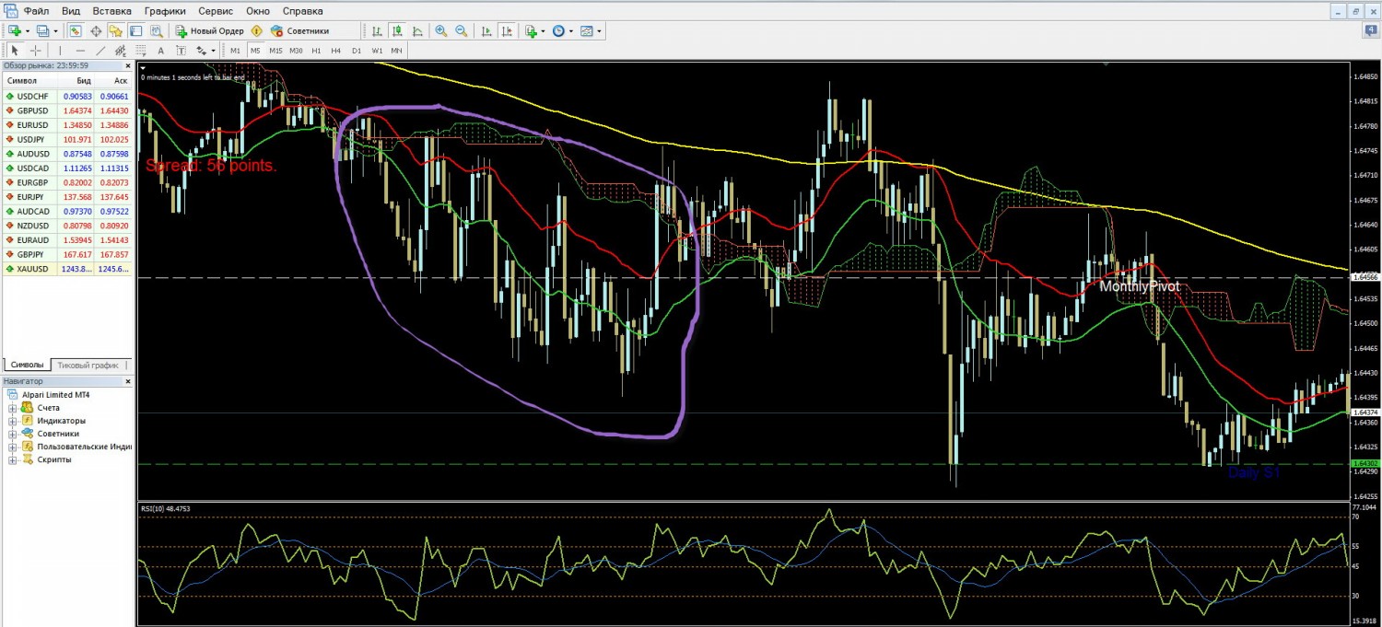Close the Обзор рынка panel
Image resolution: width=1382 pixels, height=627 pixels.
point(127,65)
